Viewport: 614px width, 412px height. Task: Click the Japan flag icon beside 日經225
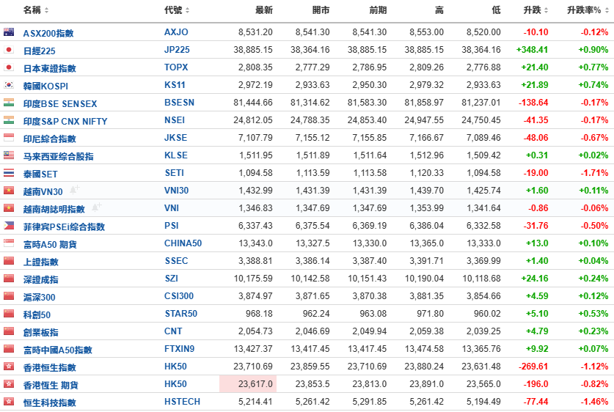[9, 50]
